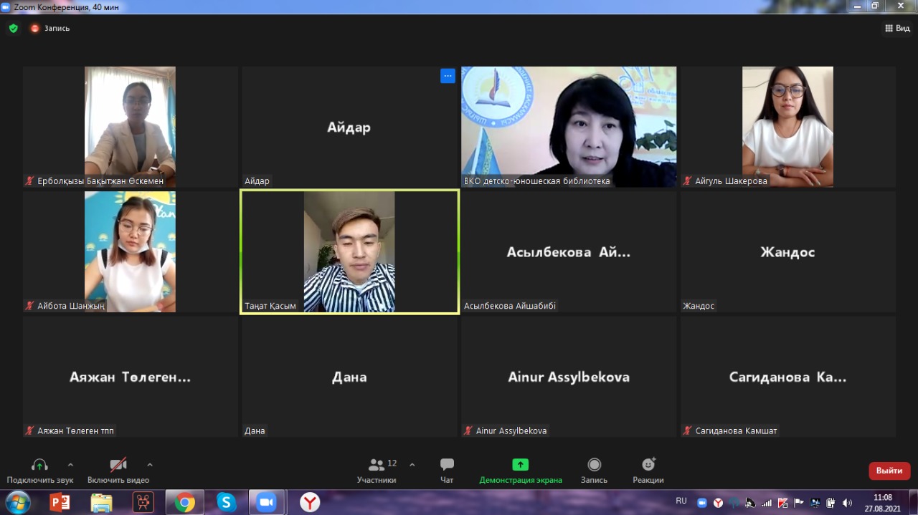Open the Participants panel icon
The height and width of the screenshot is (515, 918).
tap(376, 465)
